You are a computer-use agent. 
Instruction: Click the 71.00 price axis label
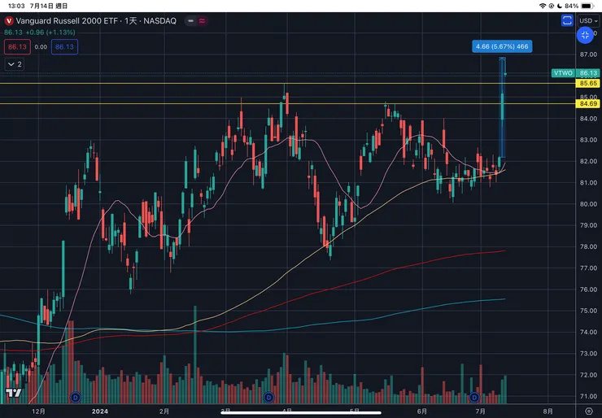tap(588, 396)
